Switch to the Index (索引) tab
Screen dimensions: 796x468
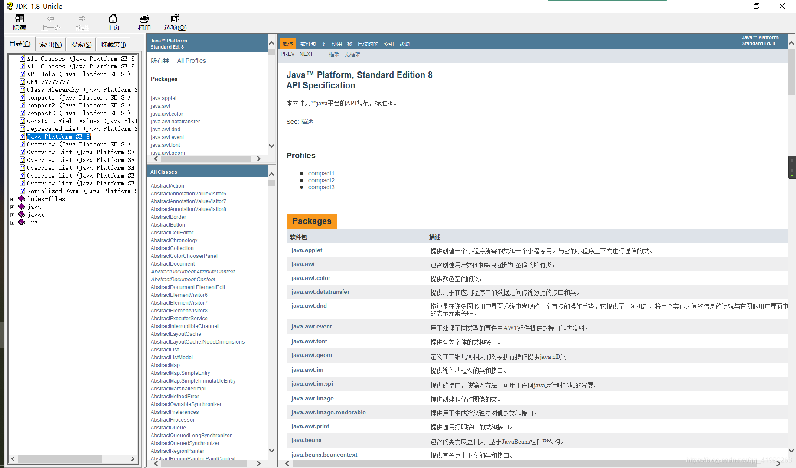pyautogui.click(x=50, y=44)
